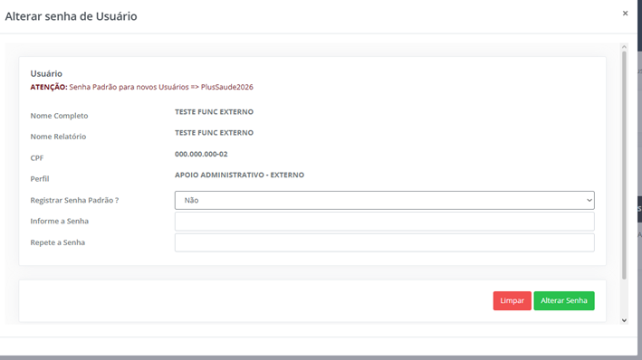Click the Nome Relatório label
The height and width of the screenshot is (360, 642).
[58, 137]
